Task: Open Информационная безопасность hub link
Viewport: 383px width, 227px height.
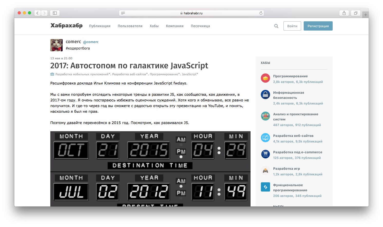Action: 289,95
